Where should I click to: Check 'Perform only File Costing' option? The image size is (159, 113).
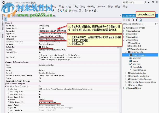pyautogui.click(x=40, y=57)
